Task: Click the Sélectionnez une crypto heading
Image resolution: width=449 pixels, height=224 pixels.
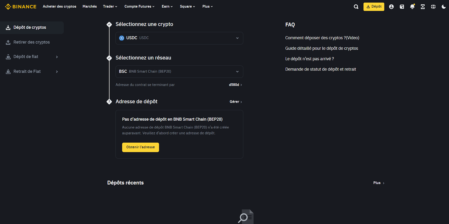Action: pos(144,24)
